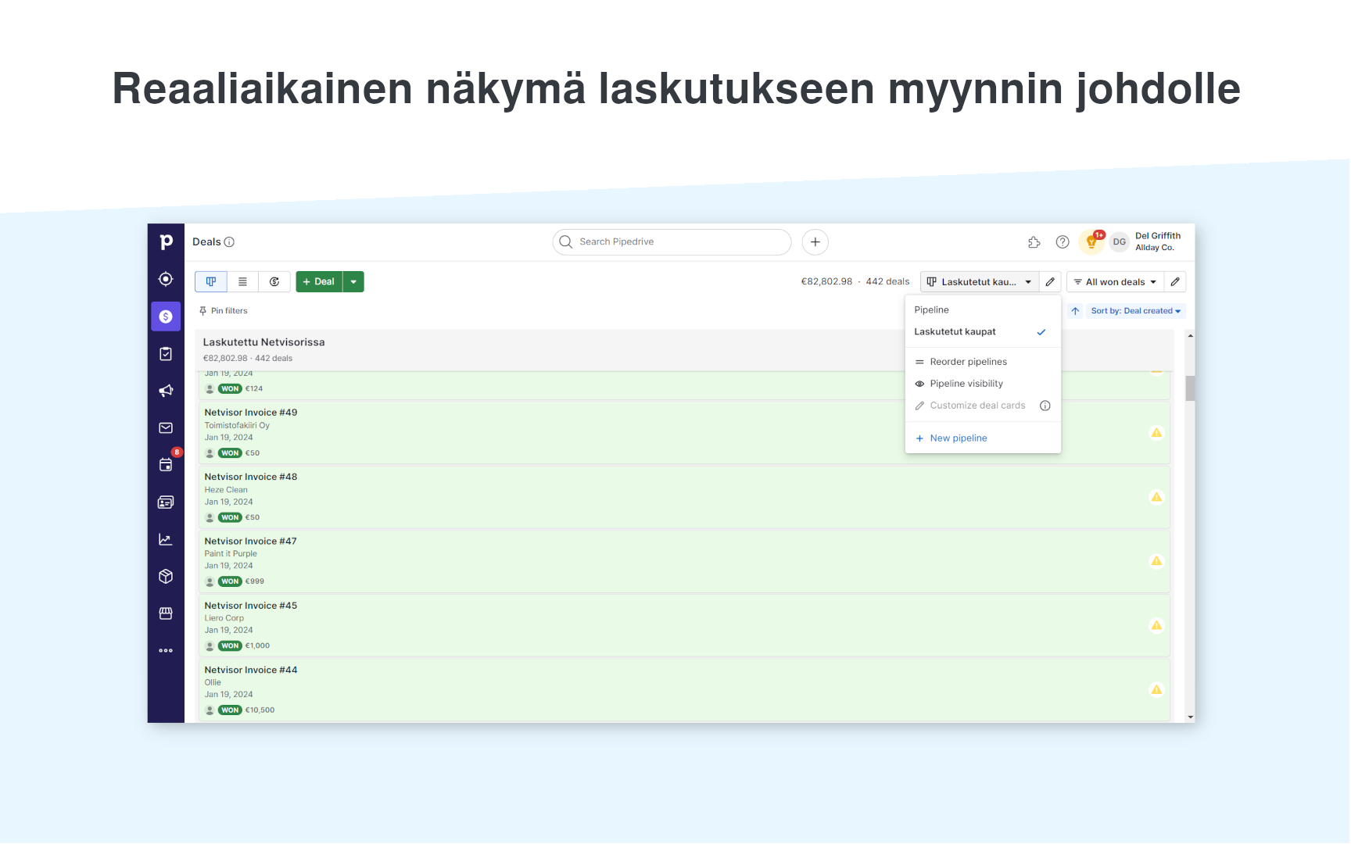The width and height of the screenshot is (1351, 844).
Task: Edit the All won deals filter pencil
Action: click(1175, 281)
